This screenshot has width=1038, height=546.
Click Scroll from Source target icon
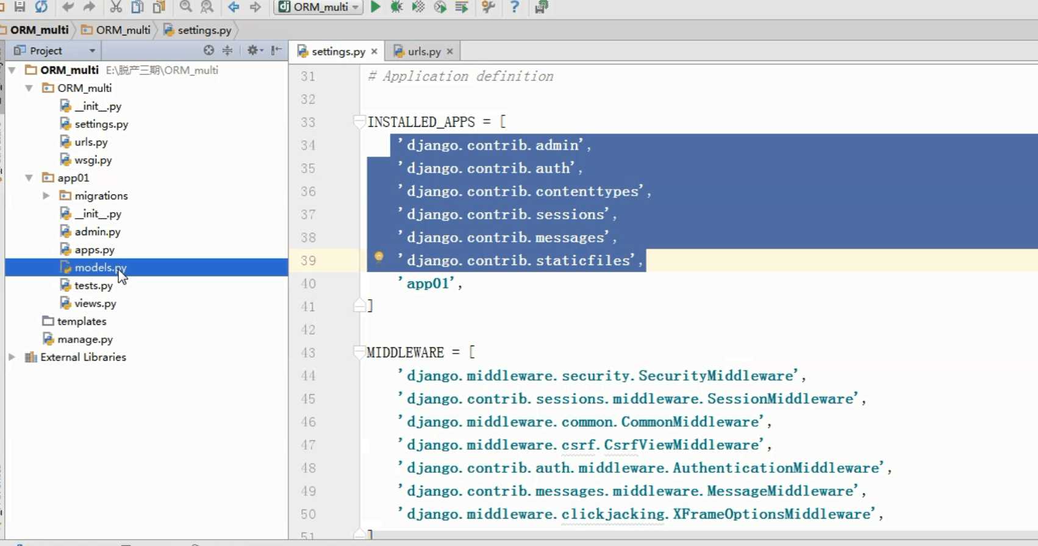(209, 51)
